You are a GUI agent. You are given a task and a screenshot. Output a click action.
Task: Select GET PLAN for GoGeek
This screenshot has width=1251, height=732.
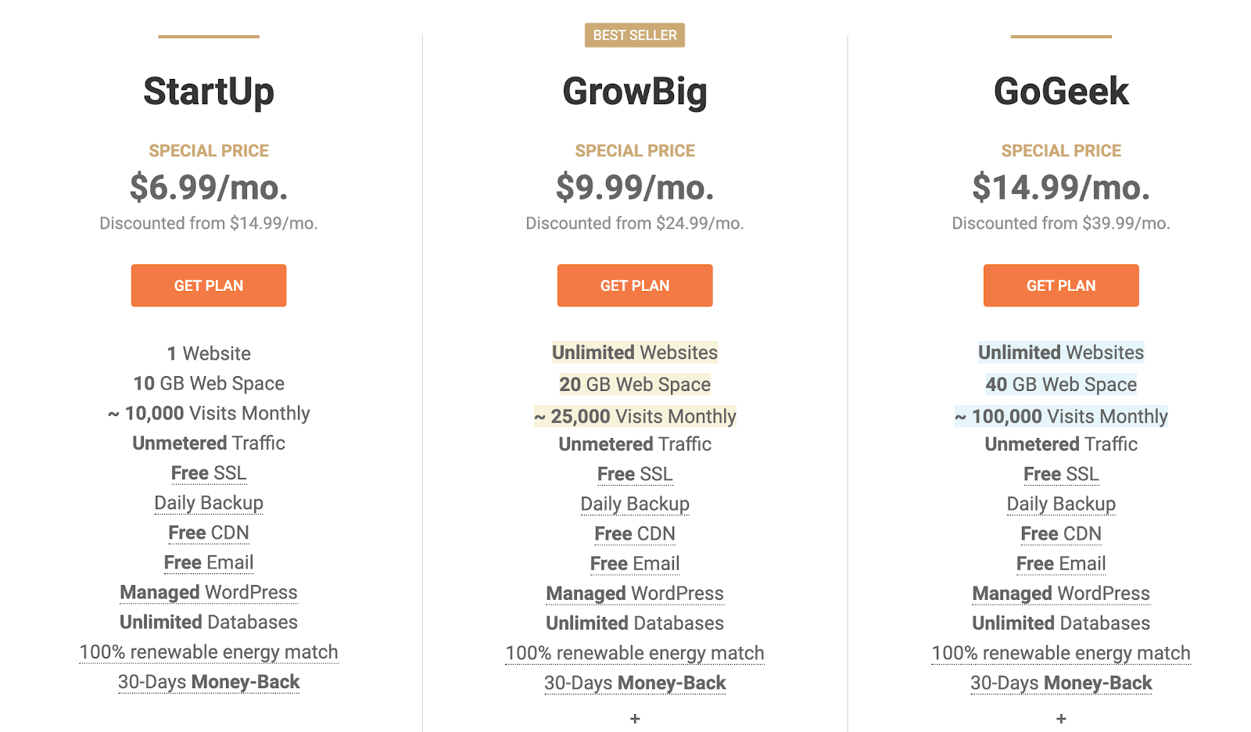[1061, 285]
